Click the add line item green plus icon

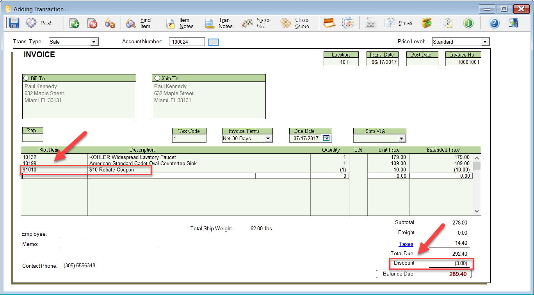pyautogui.click(x=74, y=23)
